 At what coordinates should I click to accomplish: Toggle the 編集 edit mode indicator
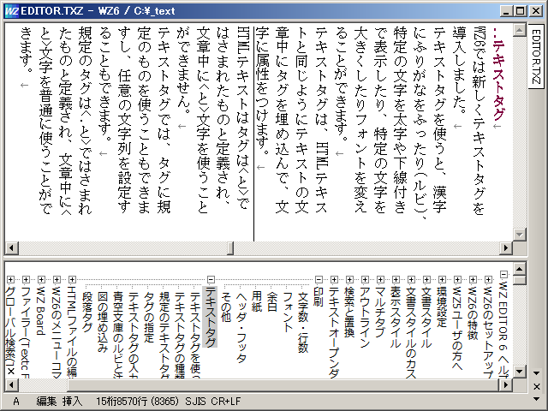tap(46, 400)
